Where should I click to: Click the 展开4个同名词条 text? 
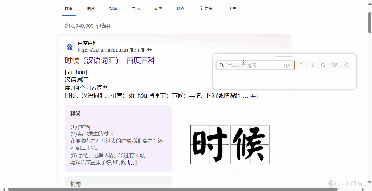(x=86, y=88)
